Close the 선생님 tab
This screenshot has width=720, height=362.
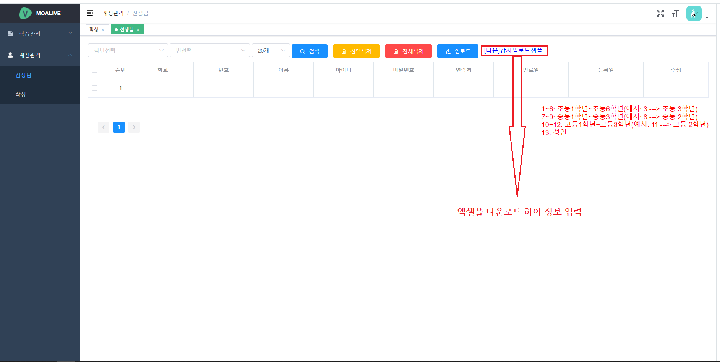coord(138,30)
